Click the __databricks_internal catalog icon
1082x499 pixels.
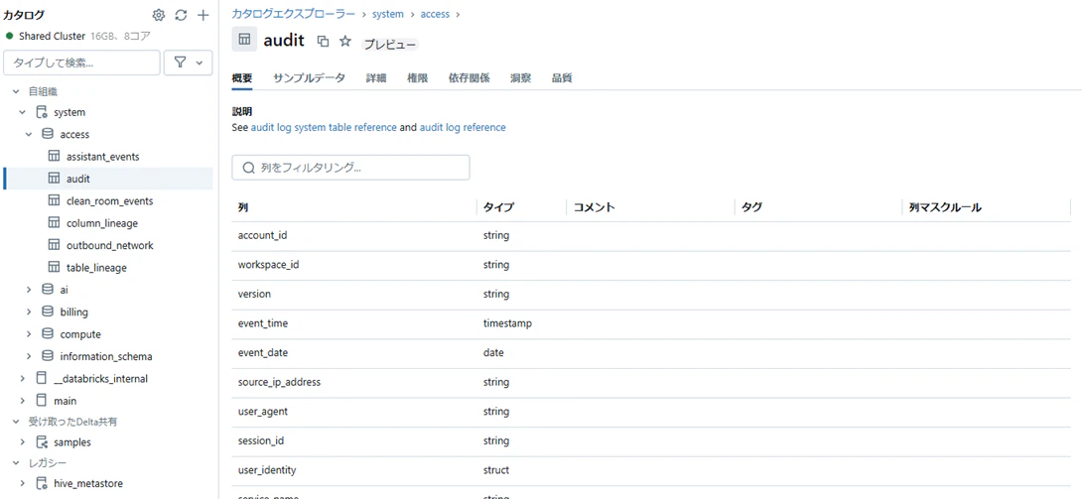[42, 378]
